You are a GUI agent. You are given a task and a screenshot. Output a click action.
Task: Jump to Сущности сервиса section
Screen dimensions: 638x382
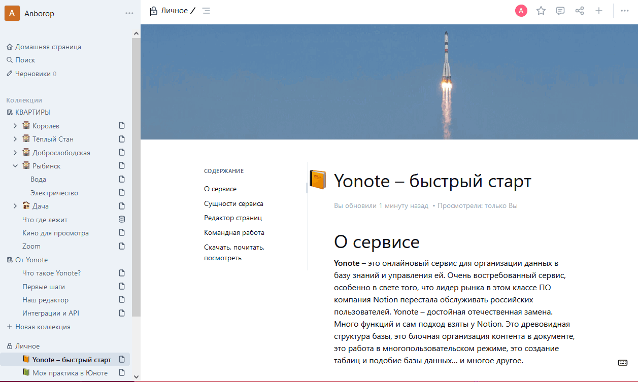coord(233,203)
